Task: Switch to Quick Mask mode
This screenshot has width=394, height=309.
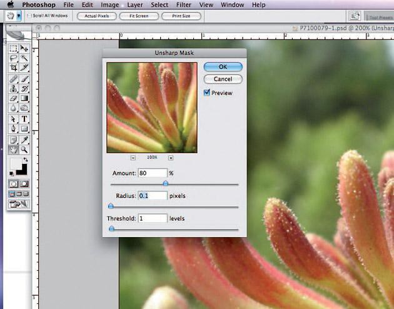Action: tap(24, 184)
